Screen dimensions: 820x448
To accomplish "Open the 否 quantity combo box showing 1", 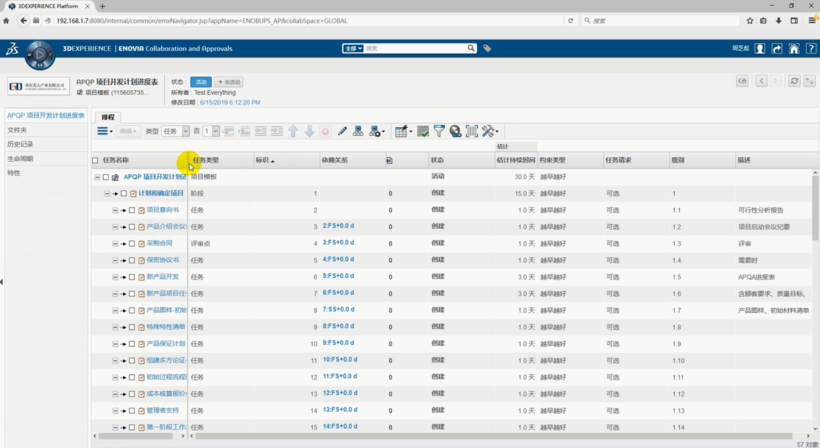I will click(x=211, y=131).
